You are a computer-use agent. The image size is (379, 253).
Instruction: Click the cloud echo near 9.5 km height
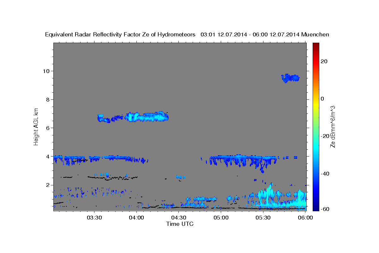pyautogui.click(x=290, y=78)
